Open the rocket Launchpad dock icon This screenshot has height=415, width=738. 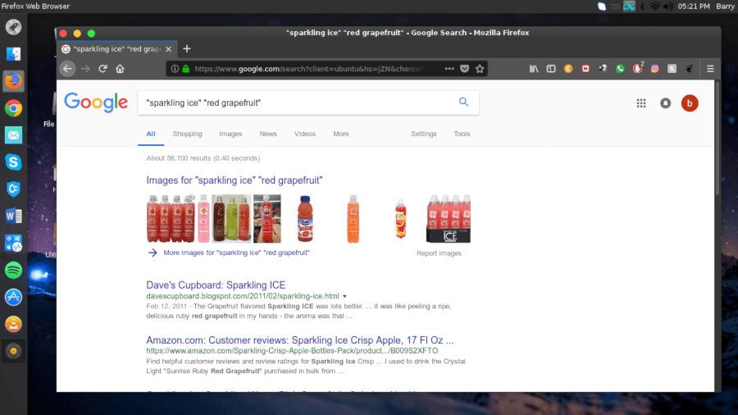14,27
